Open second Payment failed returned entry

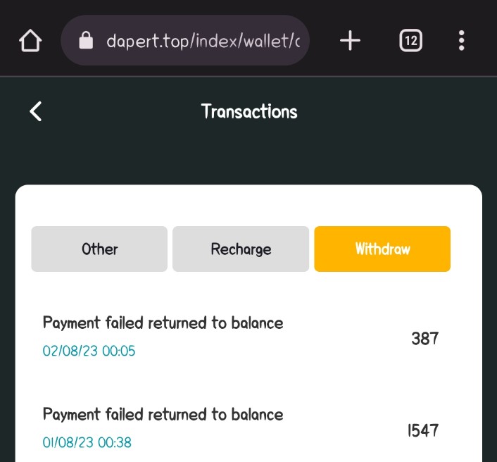click(x=163, y=414)
